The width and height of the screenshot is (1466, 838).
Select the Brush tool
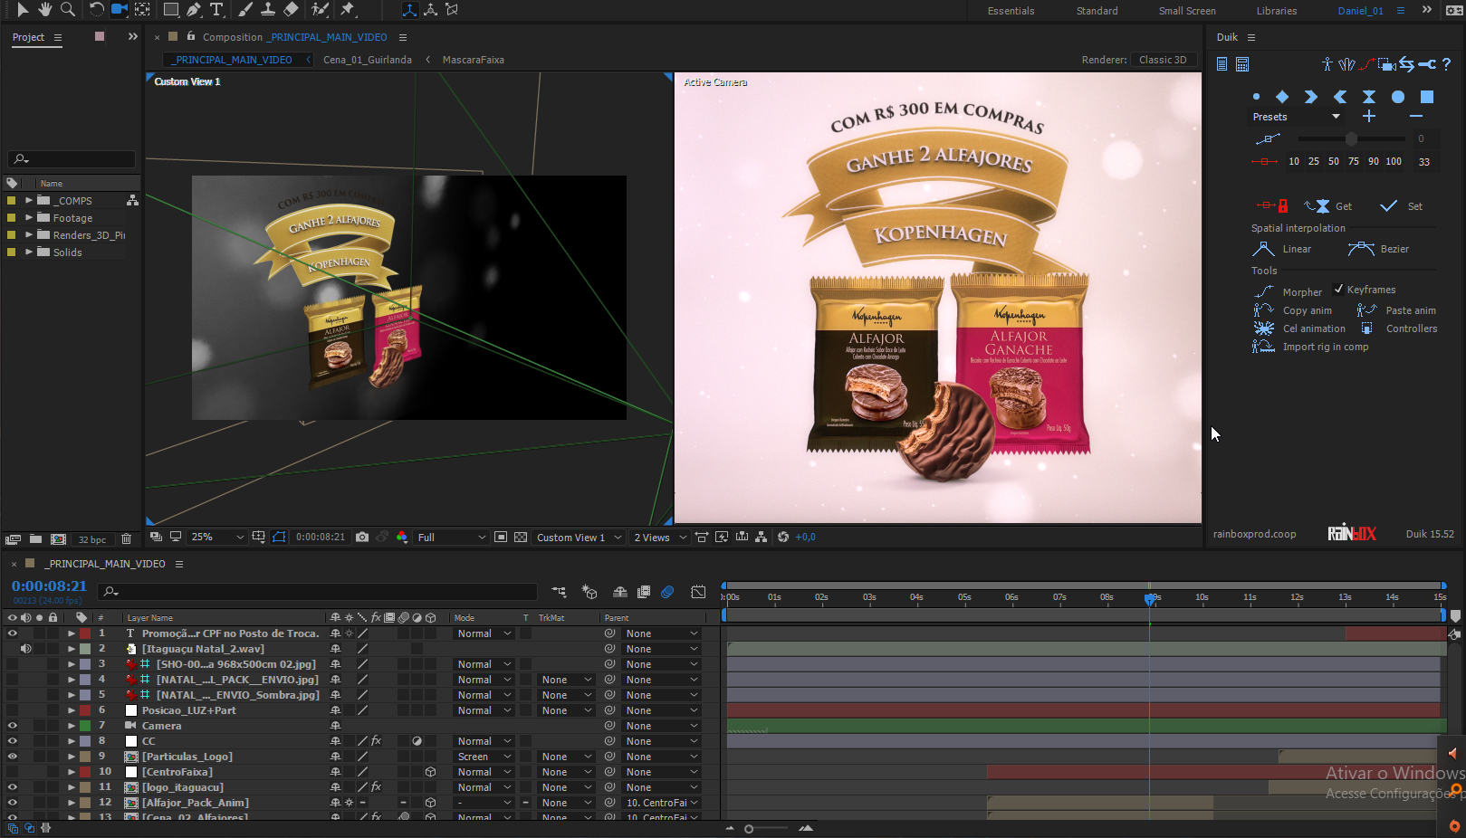[x=245, y=10]
